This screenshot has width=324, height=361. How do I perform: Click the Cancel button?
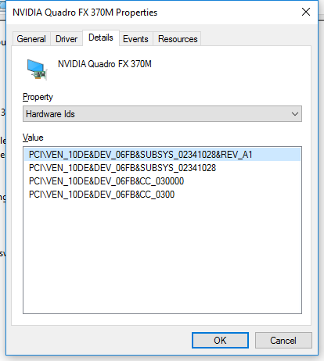click(x=283, y=340)
